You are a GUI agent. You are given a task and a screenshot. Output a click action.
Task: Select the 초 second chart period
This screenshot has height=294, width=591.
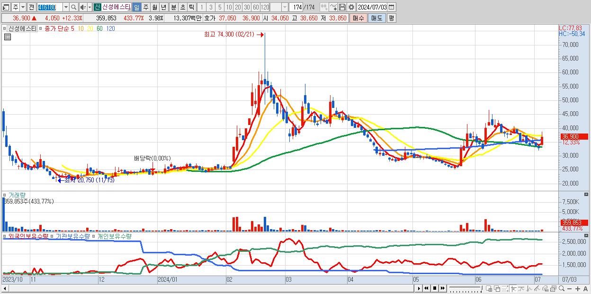(182, 7)
